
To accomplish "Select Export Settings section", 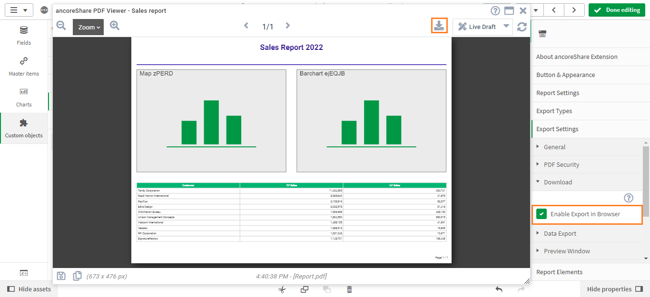I will pos(590,129).
